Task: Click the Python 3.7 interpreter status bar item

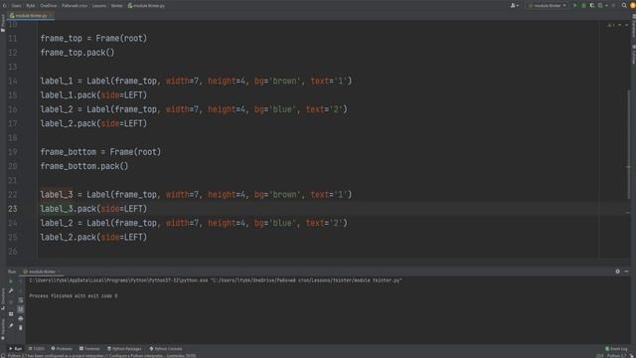Action: pos(616,356)
